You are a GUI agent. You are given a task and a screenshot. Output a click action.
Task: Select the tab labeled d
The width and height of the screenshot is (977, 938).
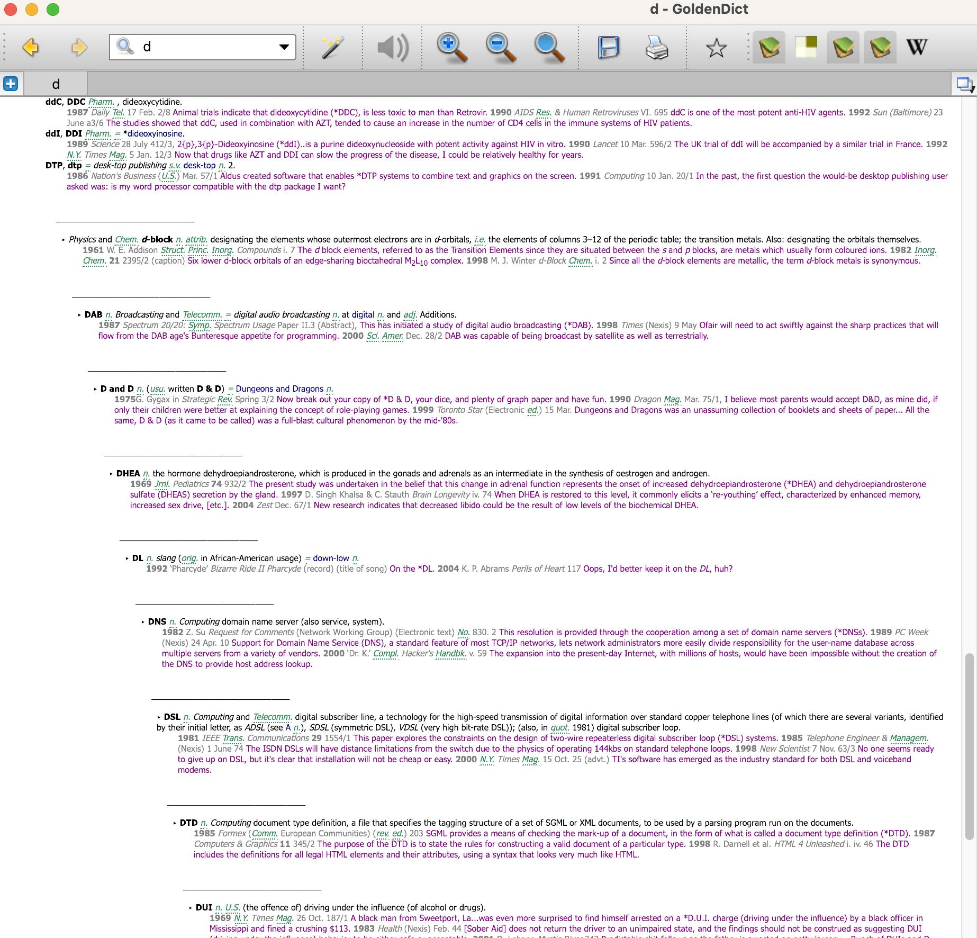(56, 83)
